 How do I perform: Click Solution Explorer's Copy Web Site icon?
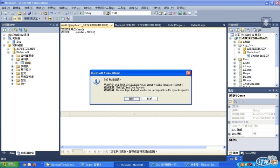pos(255,30)
